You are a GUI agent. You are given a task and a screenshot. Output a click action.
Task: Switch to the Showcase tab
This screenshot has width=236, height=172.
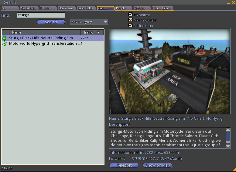[67, 8]
